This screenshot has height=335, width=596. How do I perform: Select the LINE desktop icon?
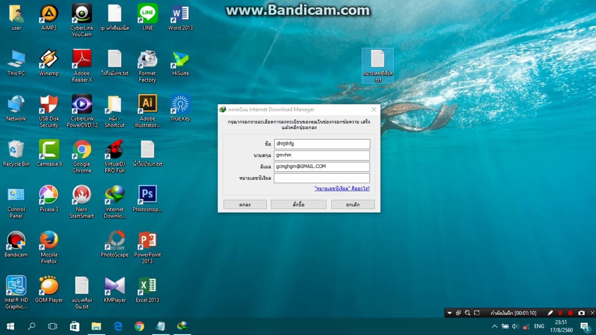[x=147, y=18]
